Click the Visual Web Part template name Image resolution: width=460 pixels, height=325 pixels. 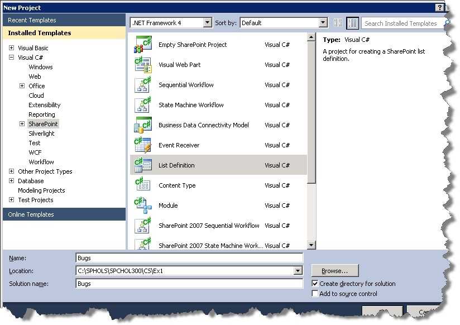[180, 65]
